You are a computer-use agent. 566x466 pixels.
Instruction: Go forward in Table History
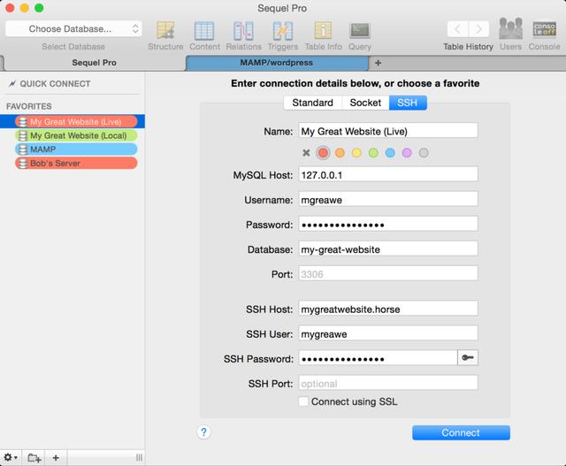(x=478, y=29)
